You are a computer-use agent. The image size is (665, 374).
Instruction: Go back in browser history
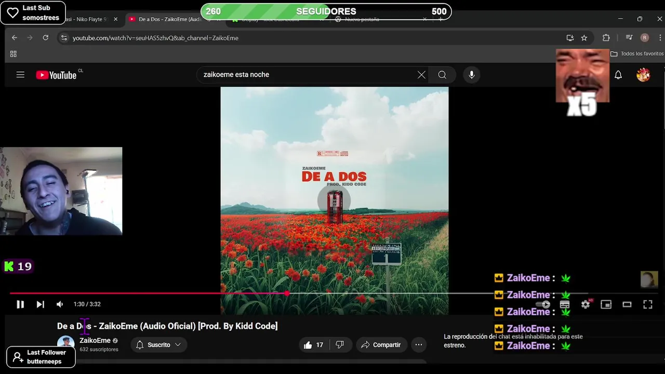15,38
